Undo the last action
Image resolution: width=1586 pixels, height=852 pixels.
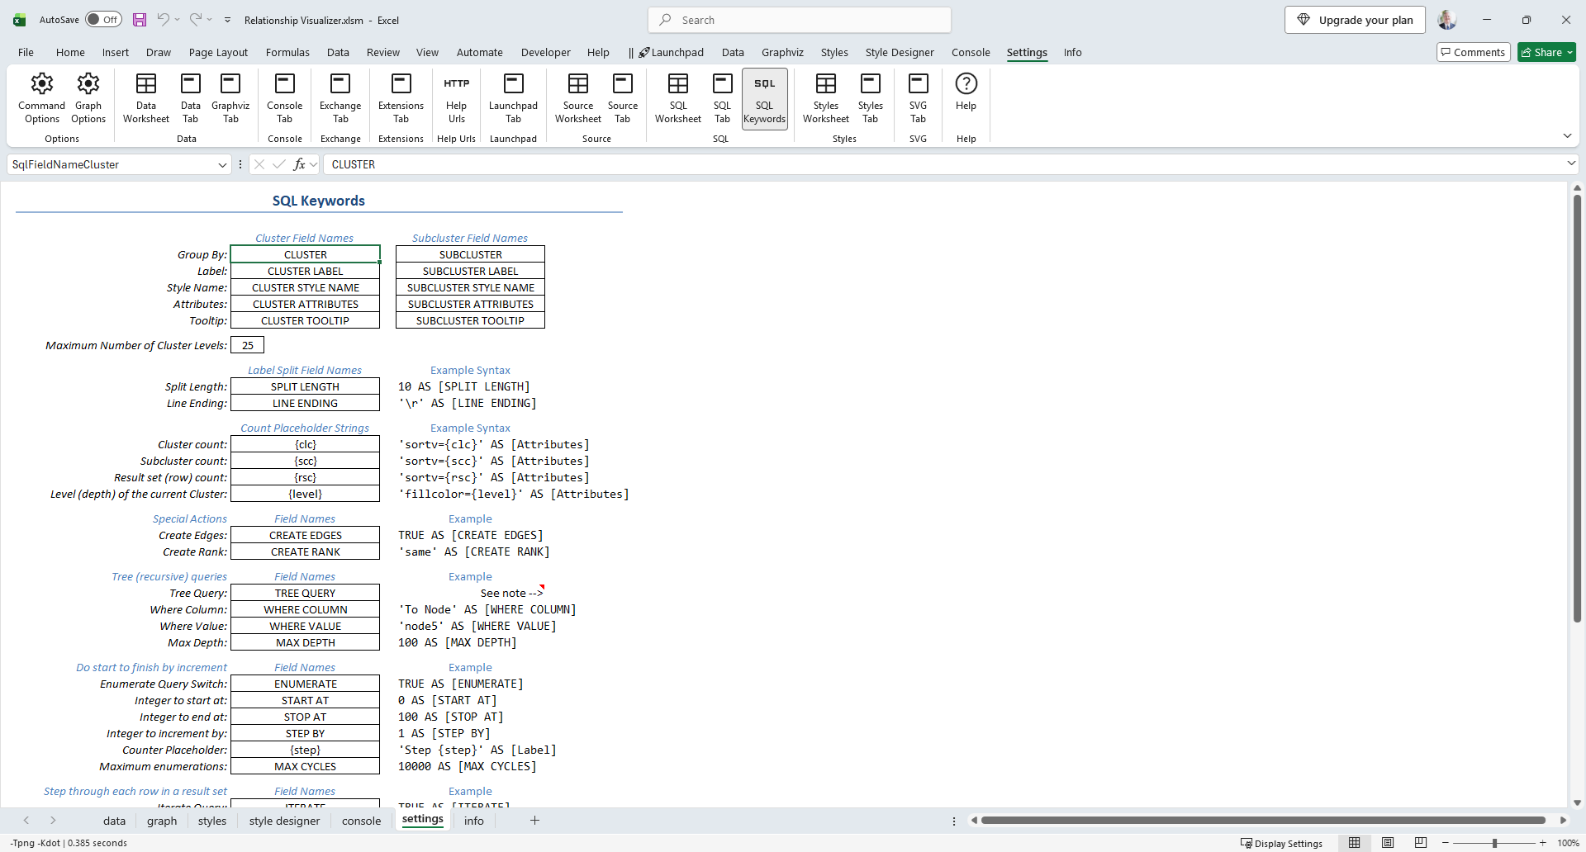pos(163,20)
